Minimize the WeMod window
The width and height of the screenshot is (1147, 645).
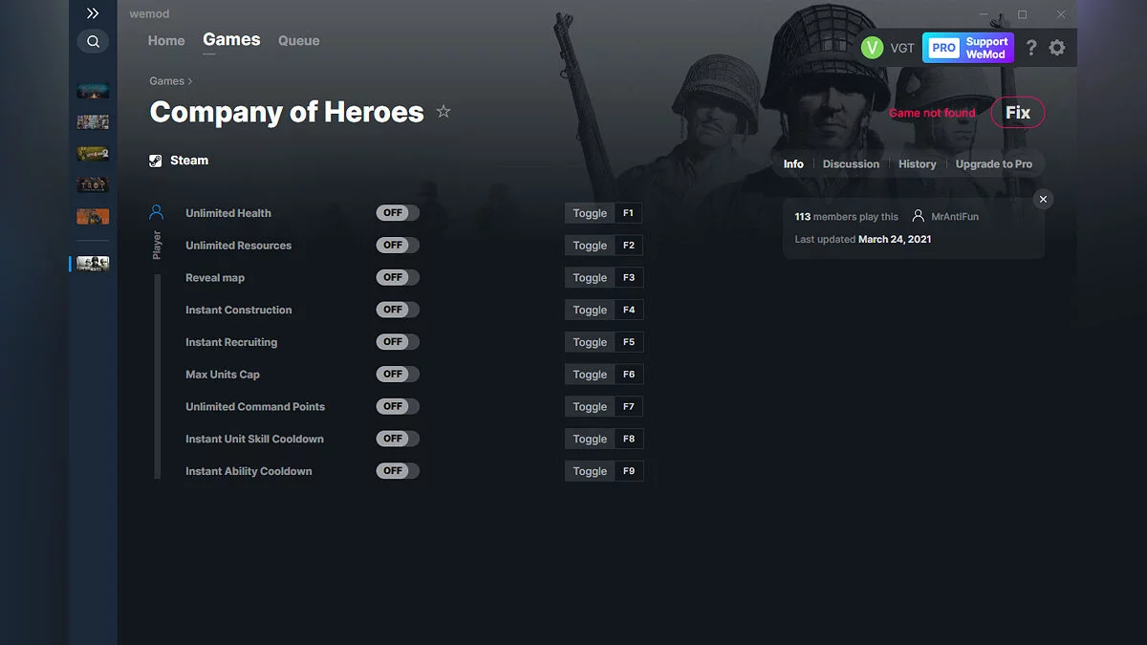click(984, 14)
